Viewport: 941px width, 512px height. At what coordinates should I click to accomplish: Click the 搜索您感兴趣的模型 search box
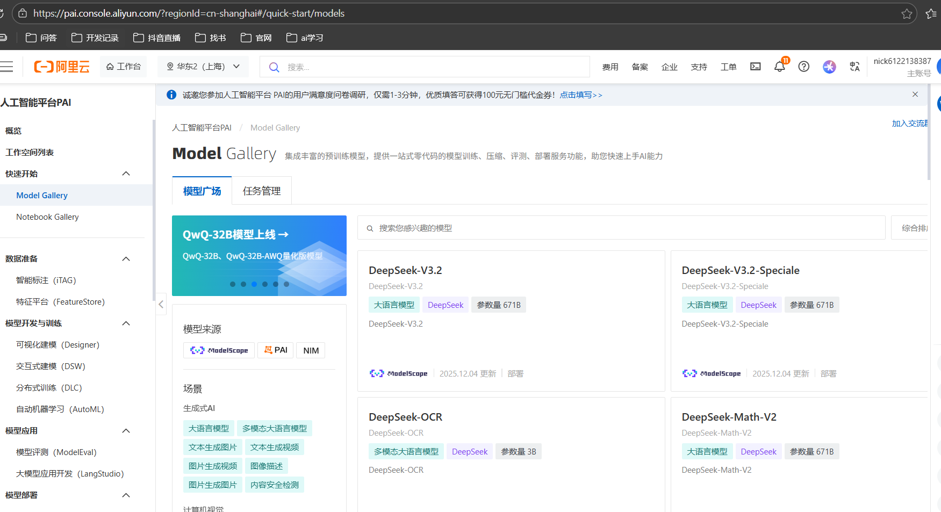[621, 228]
